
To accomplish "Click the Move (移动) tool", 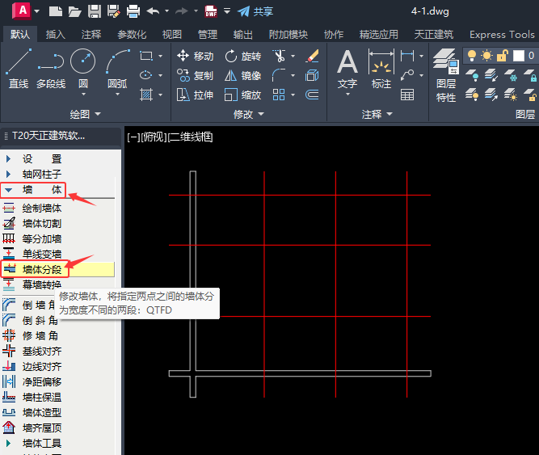I will (195, 56).
